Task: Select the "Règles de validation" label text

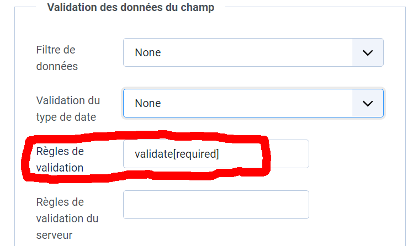Action: 60,159
